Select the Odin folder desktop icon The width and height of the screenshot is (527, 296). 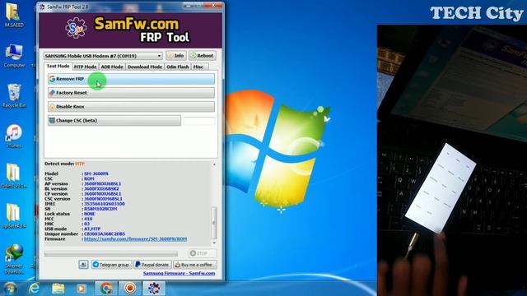pos(13,176)
